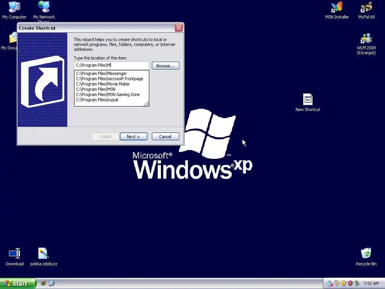The image size is (385, 289).
Task: Close the Create Shortcut dialog
Action: pos(179,28)
